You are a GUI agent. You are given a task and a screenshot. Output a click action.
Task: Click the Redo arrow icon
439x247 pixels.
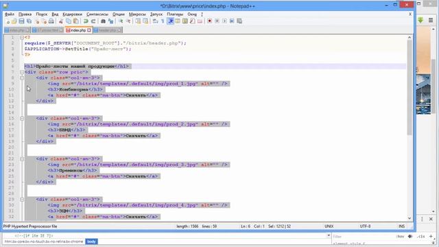coord(93,21)
